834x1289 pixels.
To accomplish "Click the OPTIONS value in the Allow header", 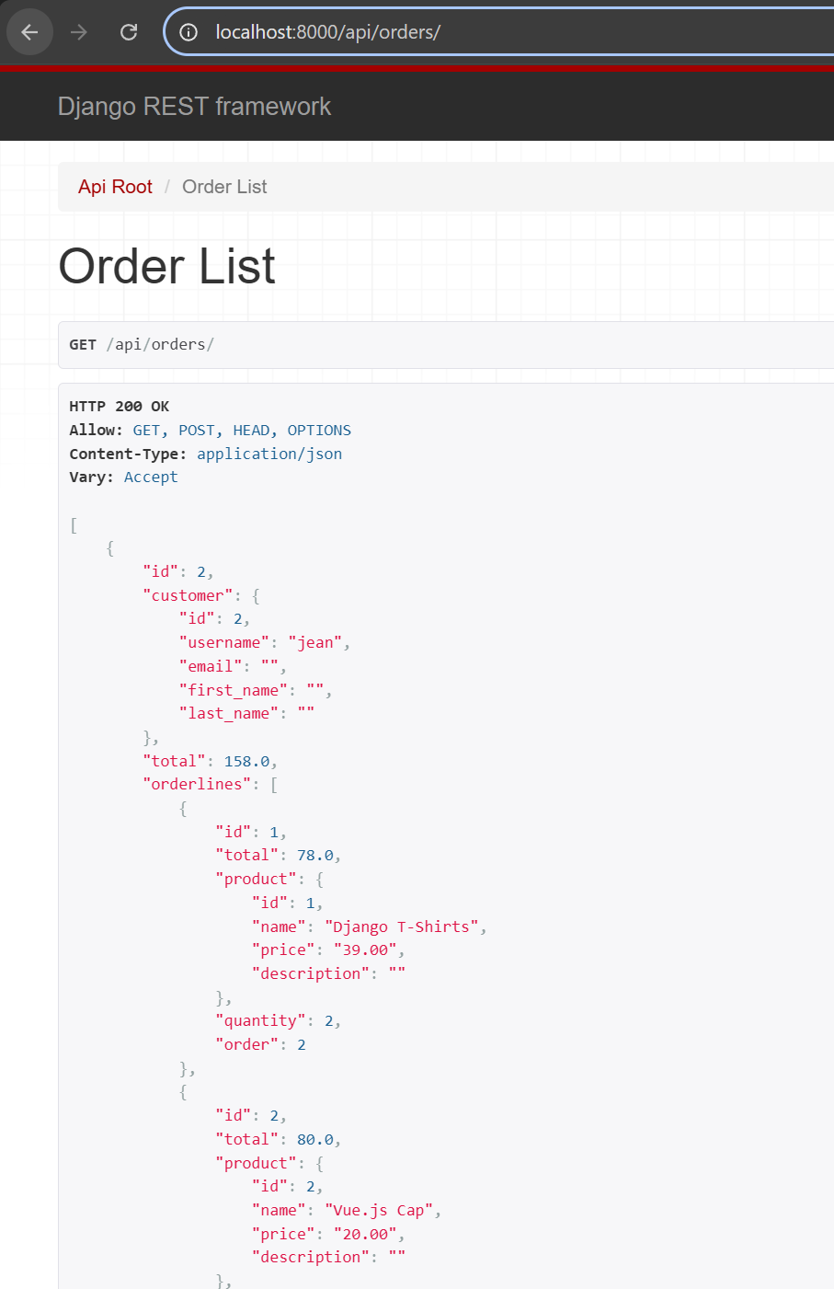I will tap(319, 431).
